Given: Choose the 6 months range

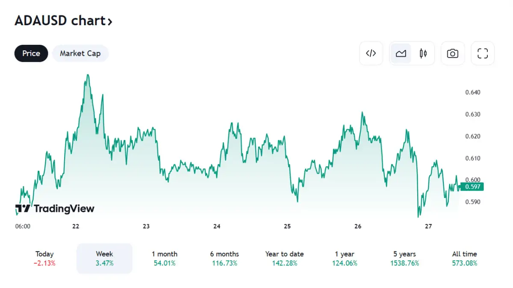Looking at the screenshot, I should coord(224,259).
